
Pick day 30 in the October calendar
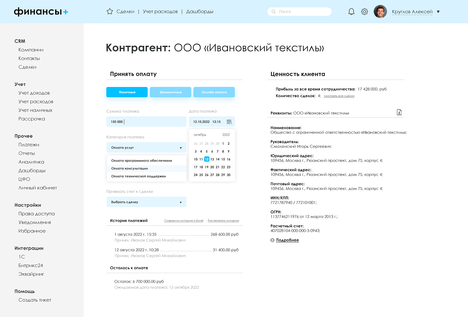(x=229, y=175)
